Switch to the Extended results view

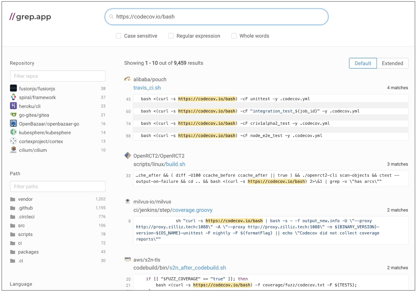coord(392,63)
